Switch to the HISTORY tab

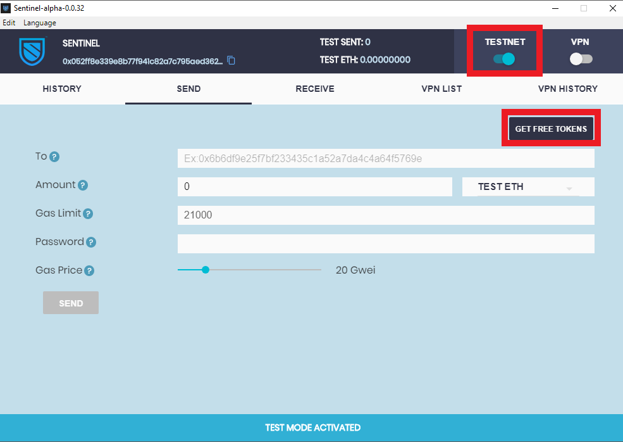tap(62, 89)
